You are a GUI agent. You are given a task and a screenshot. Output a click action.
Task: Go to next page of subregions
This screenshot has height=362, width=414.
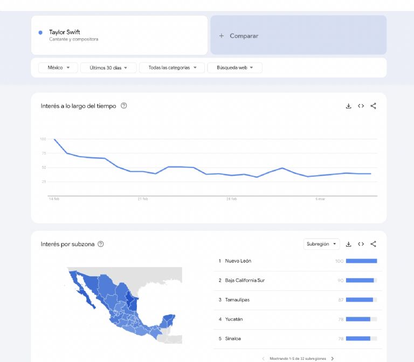click(333, 358)
